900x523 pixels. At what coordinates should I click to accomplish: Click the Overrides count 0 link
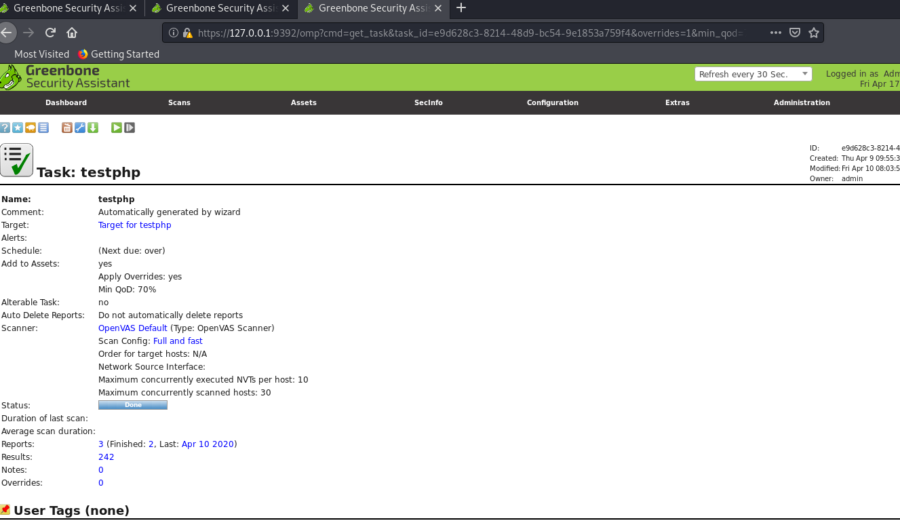[101, 482]
